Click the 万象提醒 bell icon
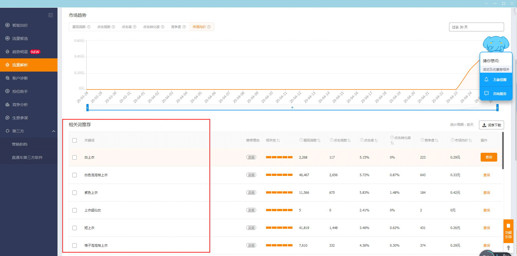The image size is (517, 256). coord(486,80)
